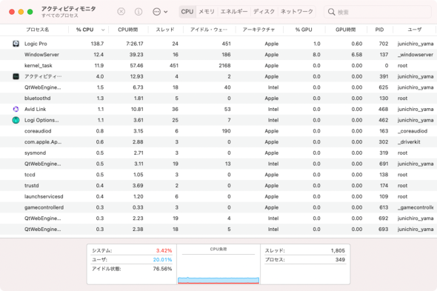The width and height of the screenshot is (437, 291).
Task: Sort by プロセス名 column header
Action: click(x=37, y=30)
